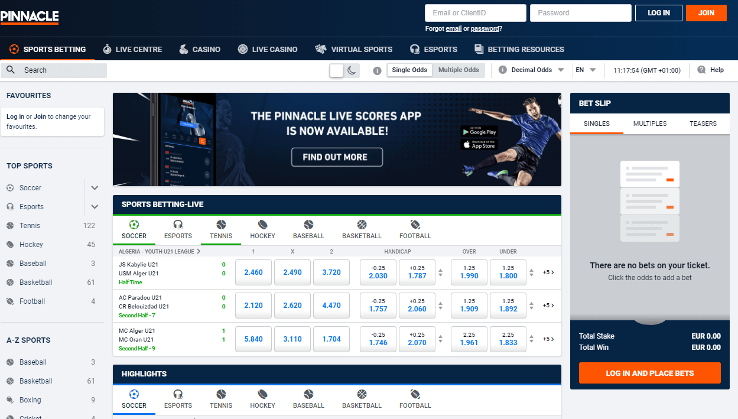Open Help via the headset icon

coord(701,70)
